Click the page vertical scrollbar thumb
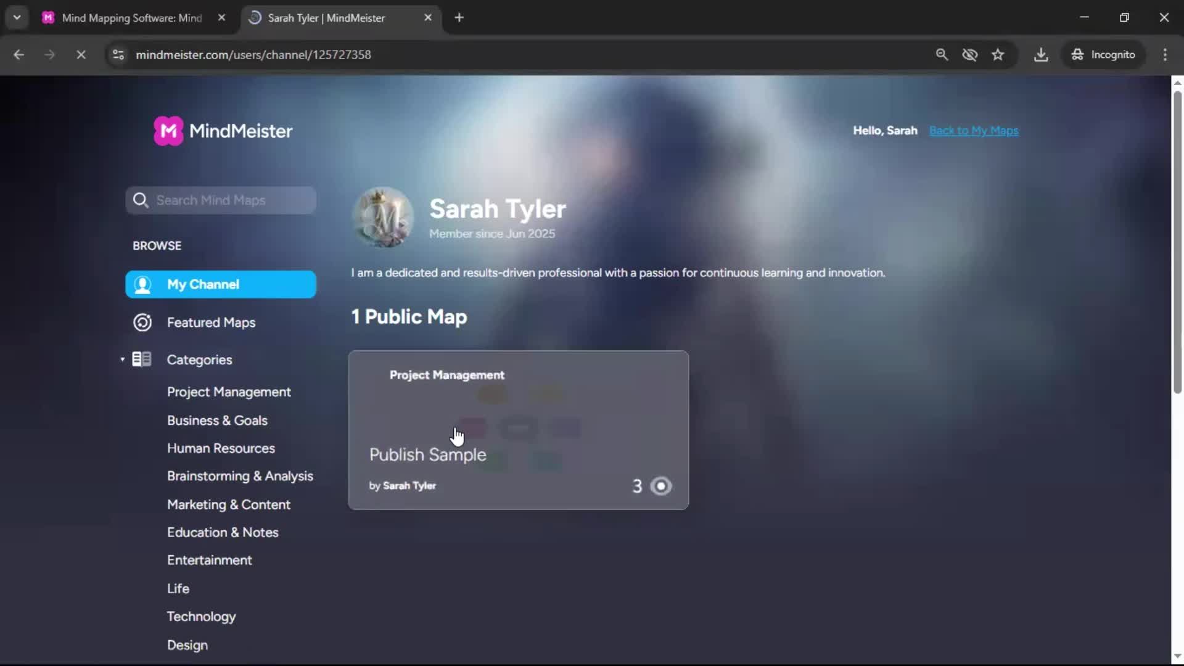The height and width of the screenshot is (666, 1184). coord(1177,242)
